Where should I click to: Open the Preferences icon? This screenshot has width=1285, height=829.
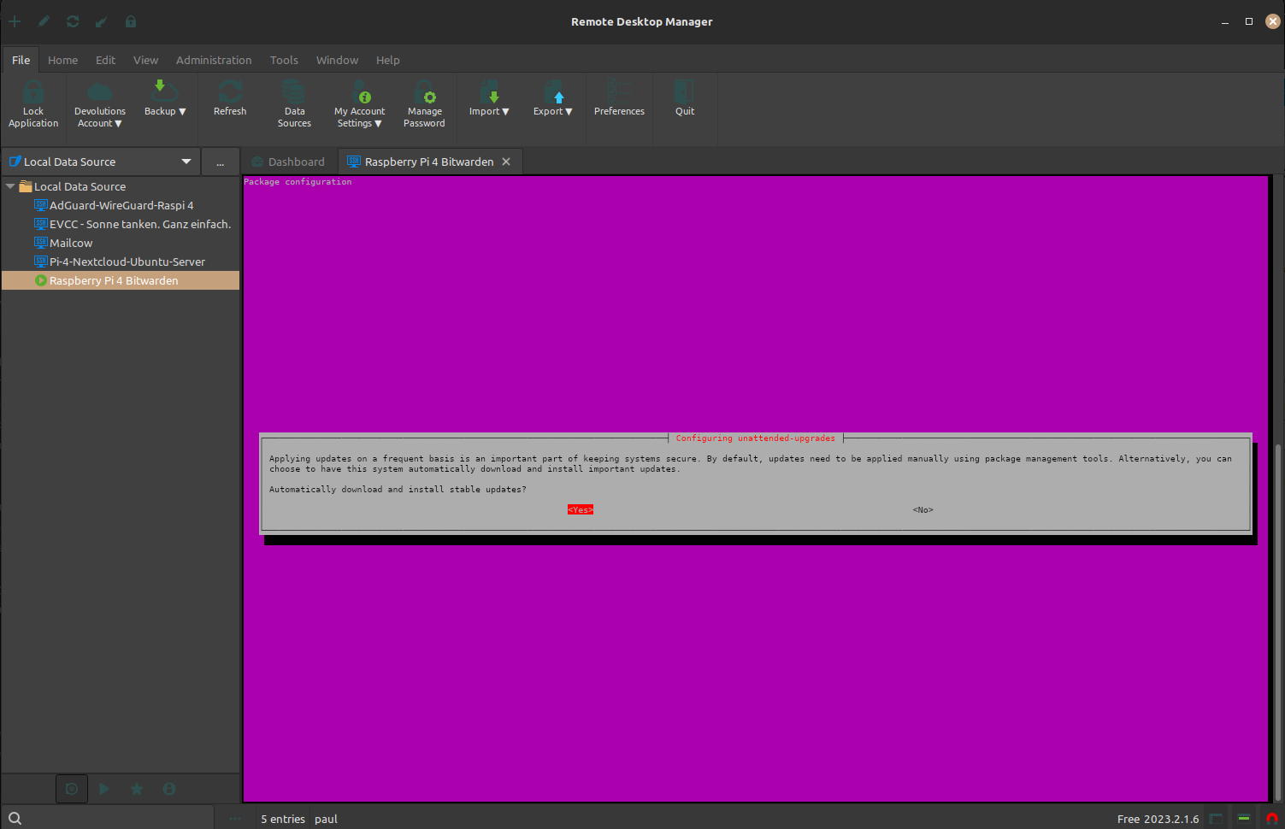coord(619,92)
